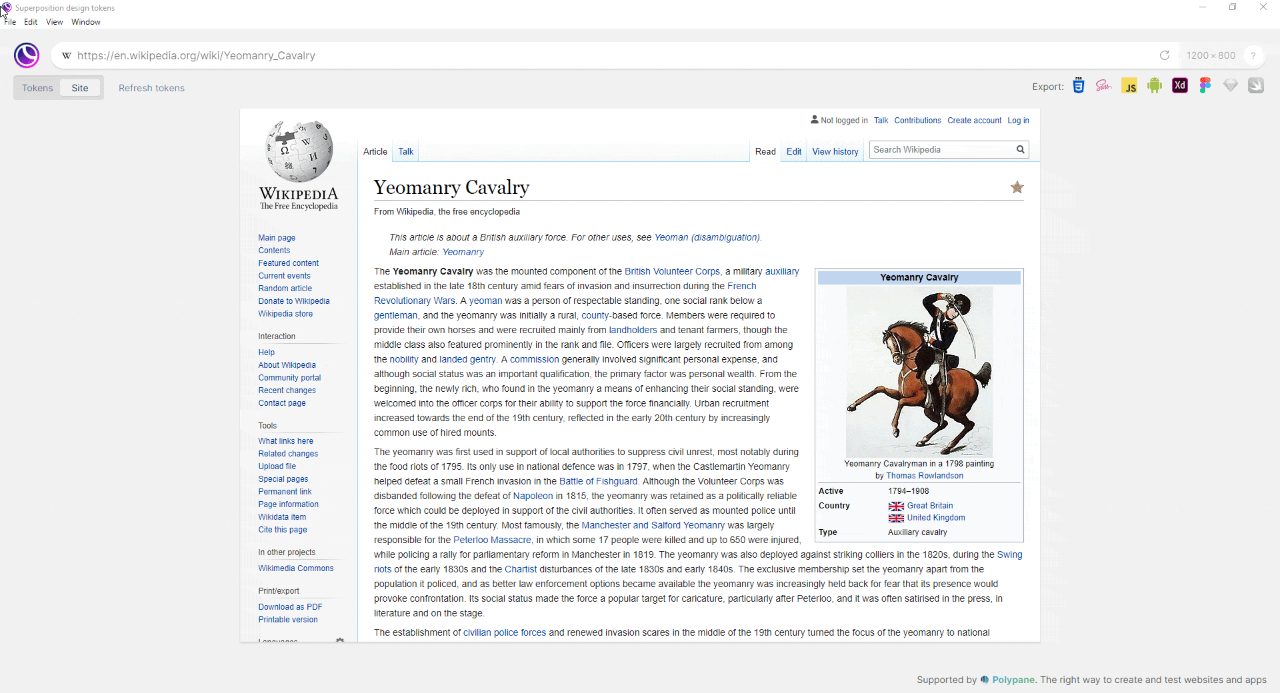Export tokens to Adobe XD
The height and width of the screenshot is (693, 1280).
1180,86
